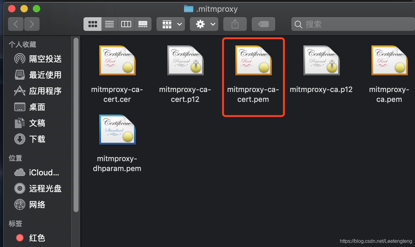Screen dimensions: 415x247
Task: Select the mitmproxy-ca-cert.p12 file icon
Action: pyautogui.click(x=185, y=60)
